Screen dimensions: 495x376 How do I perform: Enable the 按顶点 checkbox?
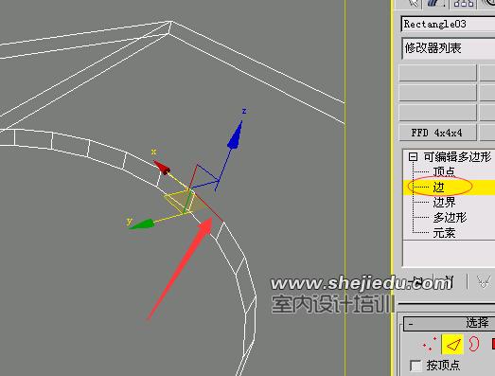415,366
